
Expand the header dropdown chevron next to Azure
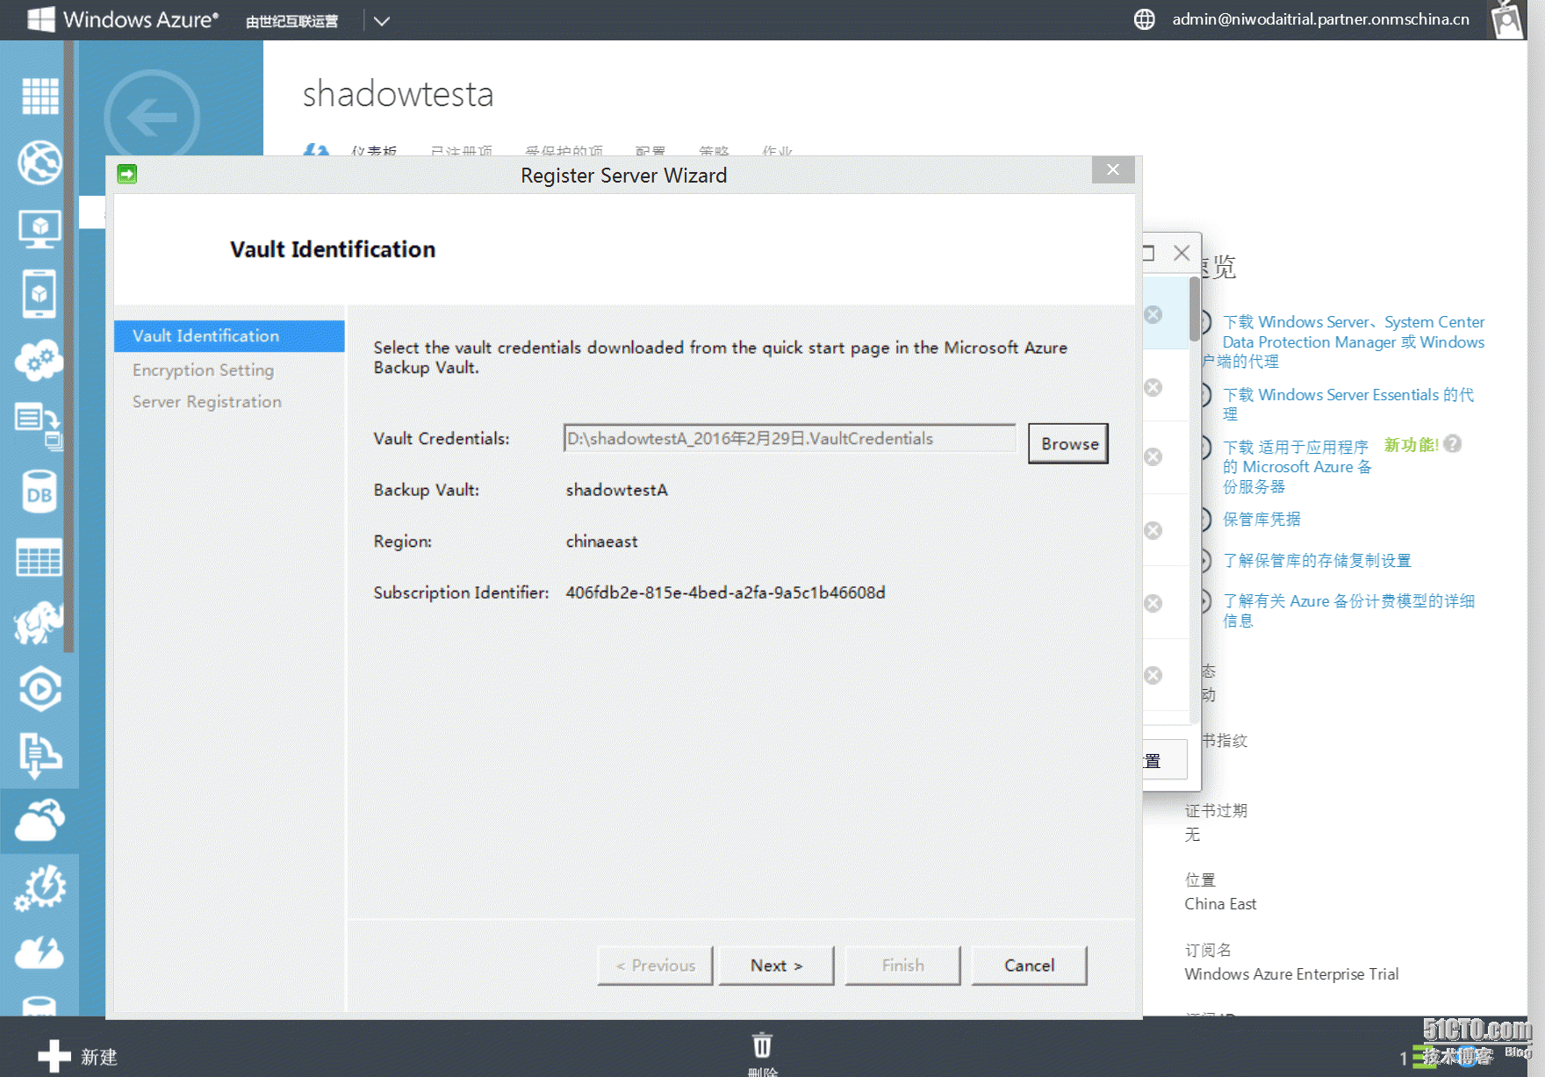(x=382, y=21)
